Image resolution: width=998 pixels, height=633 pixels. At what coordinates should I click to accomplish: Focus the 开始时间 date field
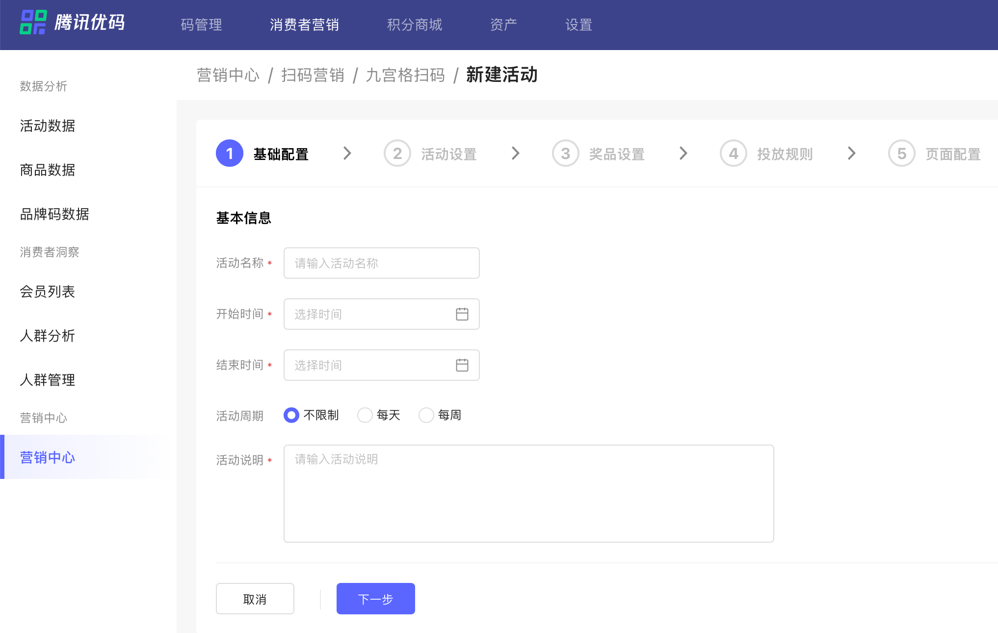point(382,314)
